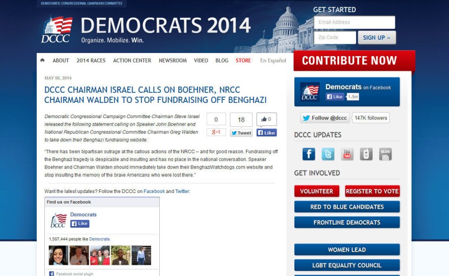Focus the Email Address input field

click(x=354, y=22)
